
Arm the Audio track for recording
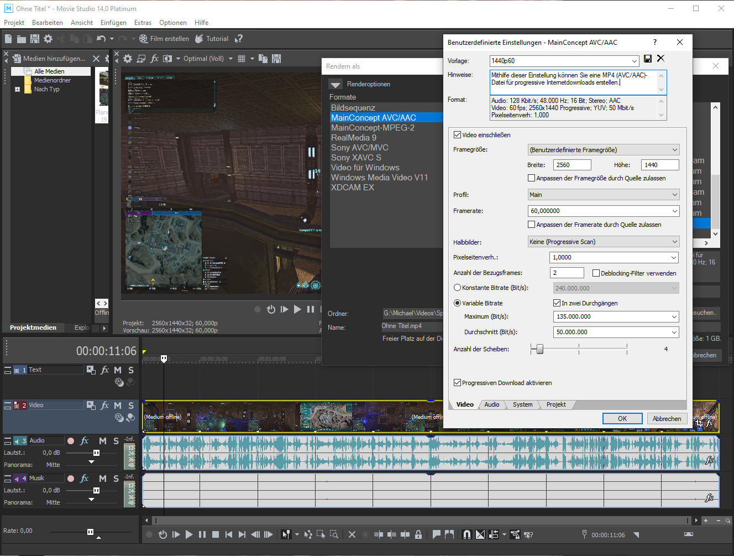(x=71, y=441)
